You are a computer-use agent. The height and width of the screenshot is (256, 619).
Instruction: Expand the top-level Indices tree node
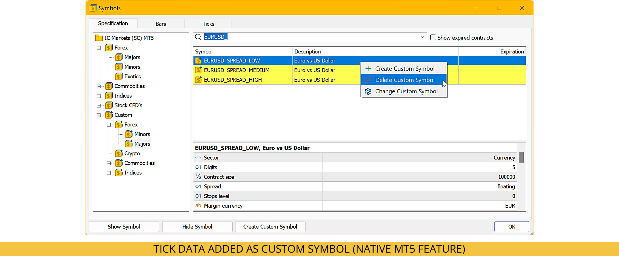pyautogui.click(x=99, y=96)
